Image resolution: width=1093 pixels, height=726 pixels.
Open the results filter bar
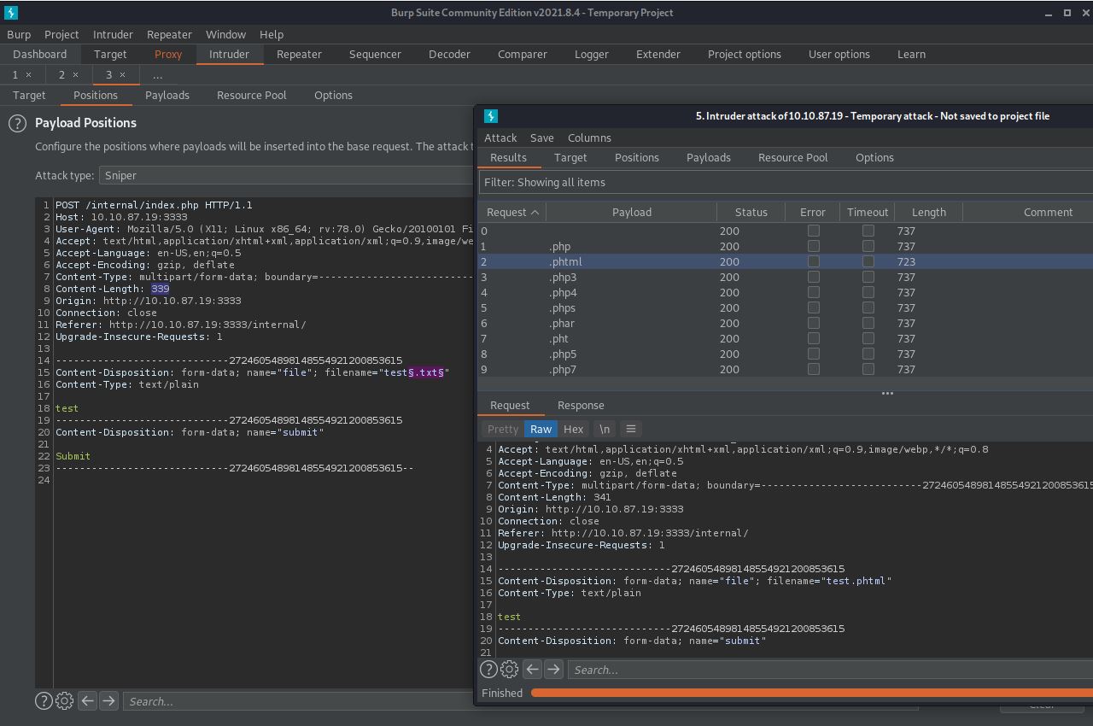[x=786, y=182]
